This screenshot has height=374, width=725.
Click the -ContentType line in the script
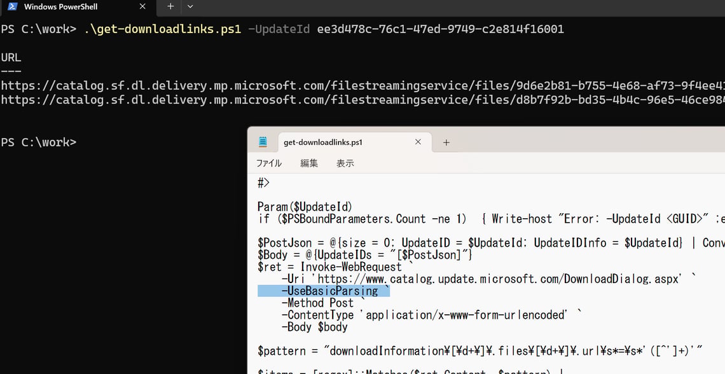click(431, 315)
